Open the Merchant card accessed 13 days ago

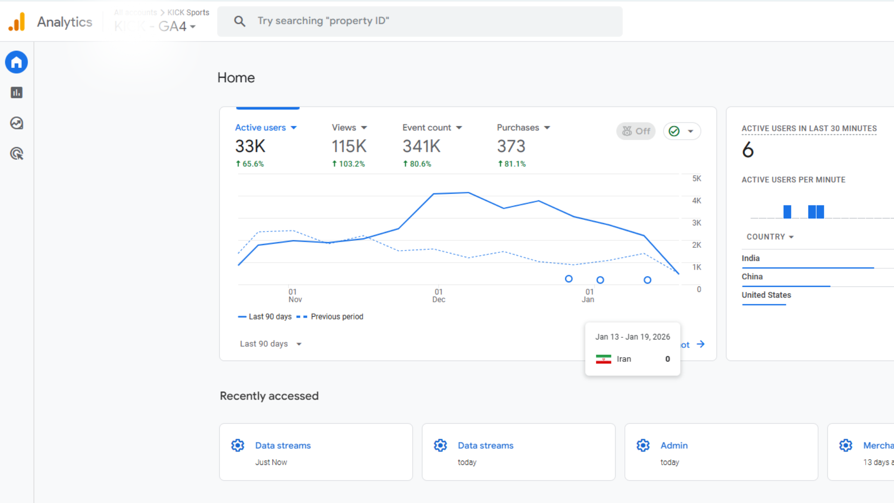point(861,452)
